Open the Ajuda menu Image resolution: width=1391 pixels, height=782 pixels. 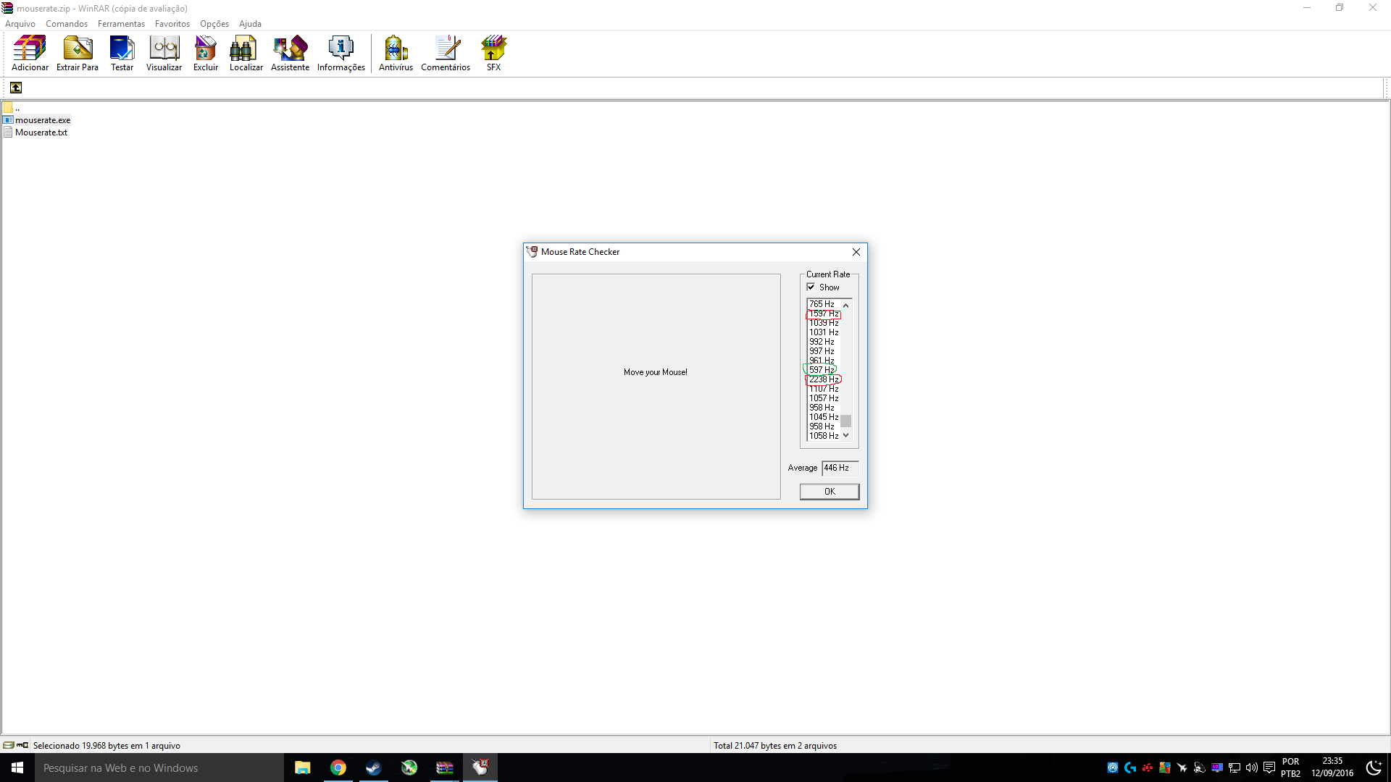click(x=250, y=24)
